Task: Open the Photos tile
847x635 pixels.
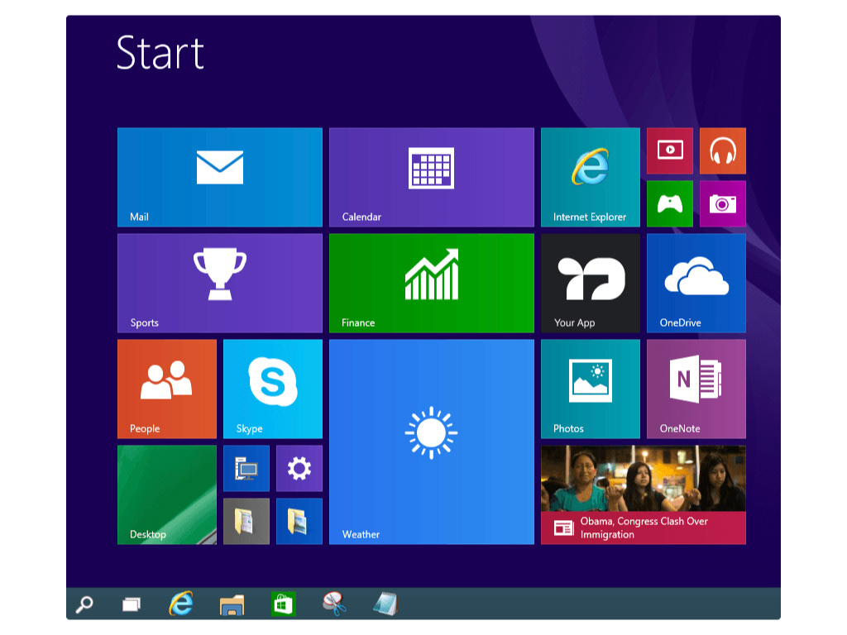Action: 591,389
